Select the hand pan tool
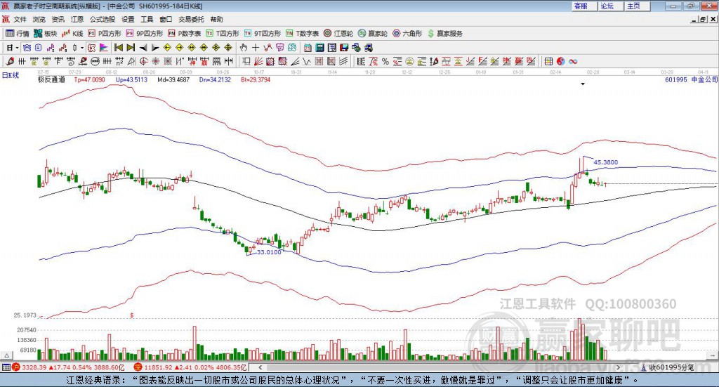 [243, 48]
